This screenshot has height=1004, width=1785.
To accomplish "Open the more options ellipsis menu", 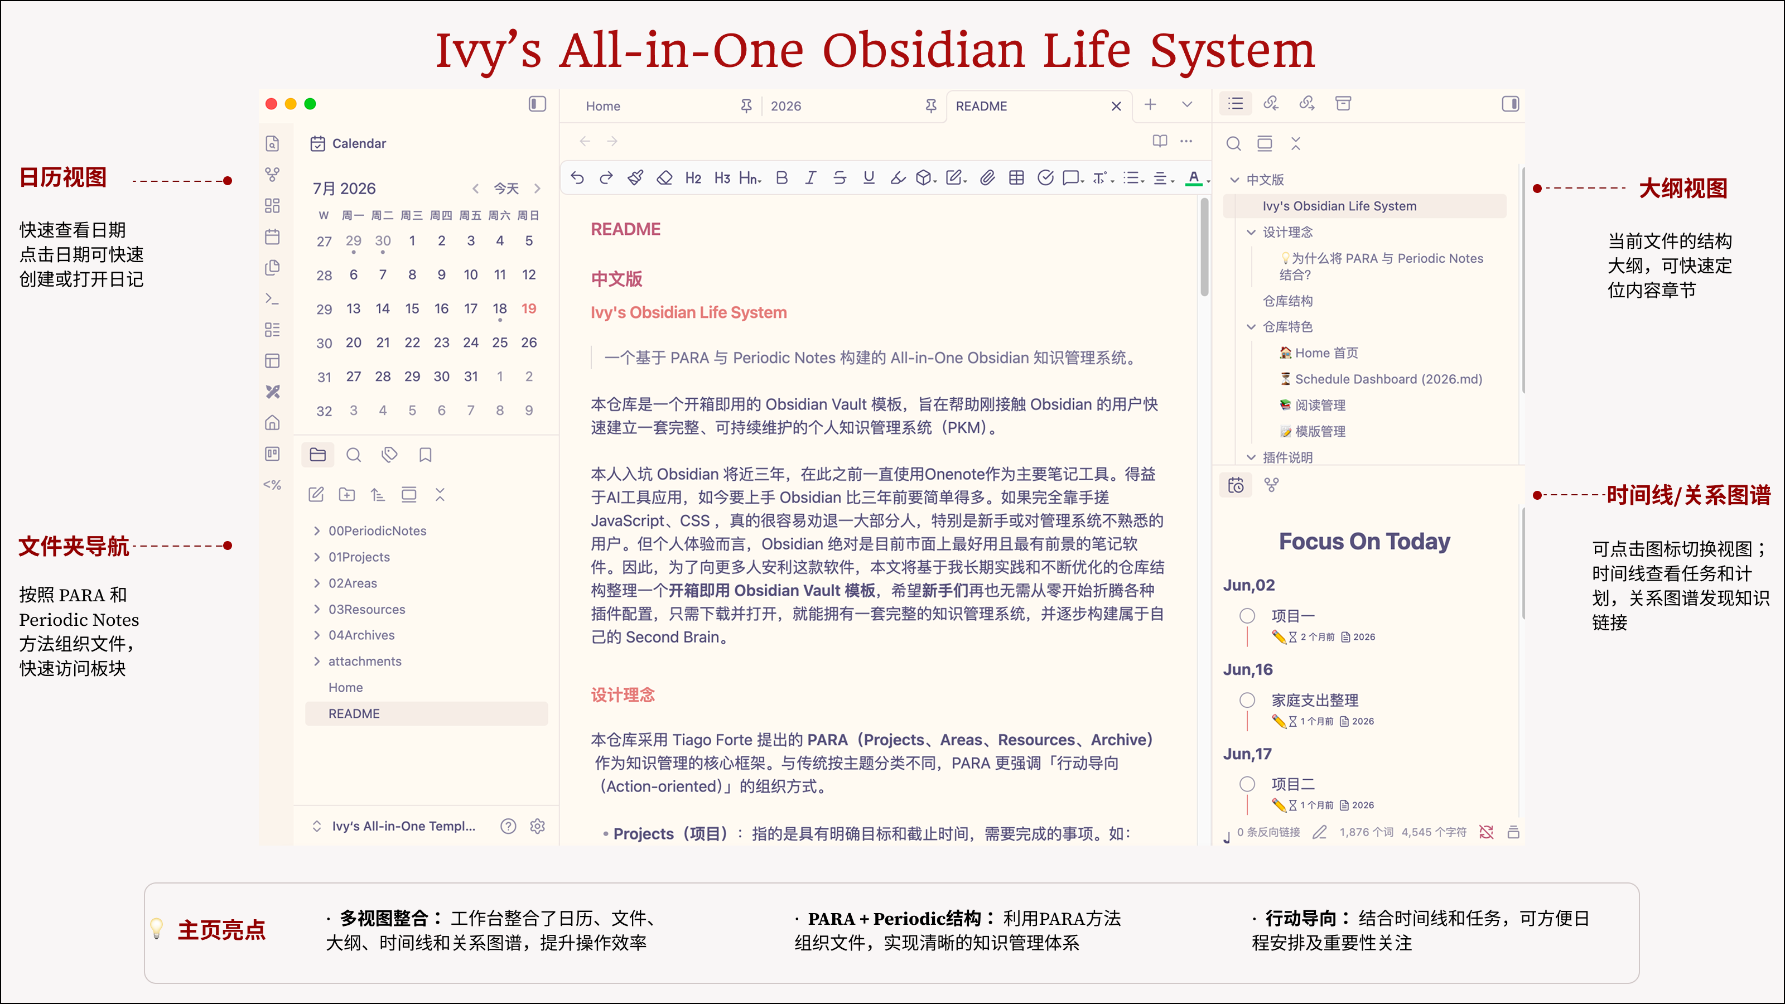I will click(x=1187, y=141).
